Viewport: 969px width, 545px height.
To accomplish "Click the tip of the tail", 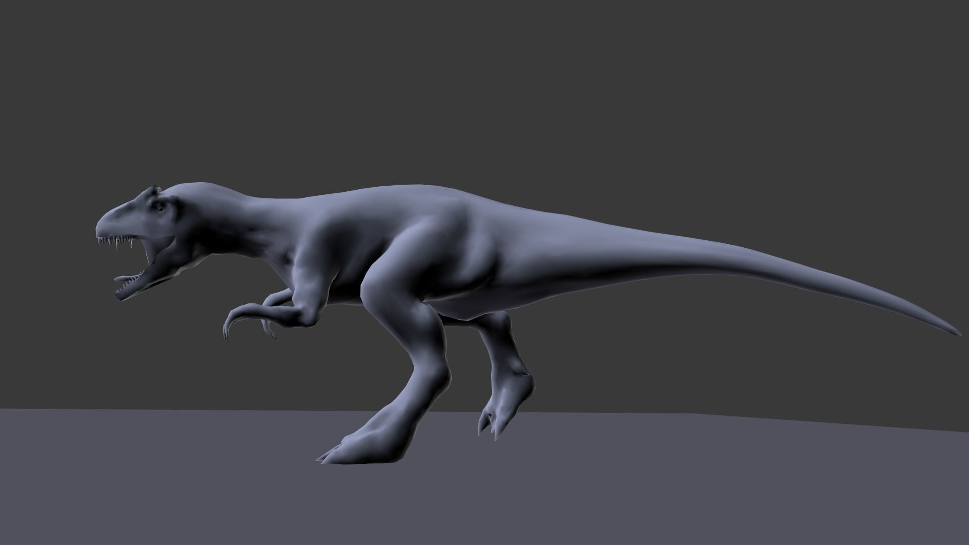I will pyautogui.click(x=954, y=331).
